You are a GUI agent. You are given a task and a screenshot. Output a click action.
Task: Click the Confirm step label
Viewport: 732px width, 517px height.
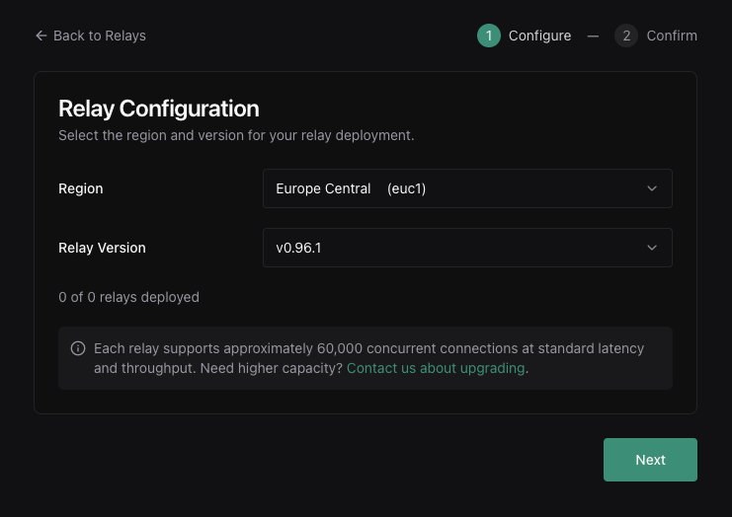click(x=672, y=36)
